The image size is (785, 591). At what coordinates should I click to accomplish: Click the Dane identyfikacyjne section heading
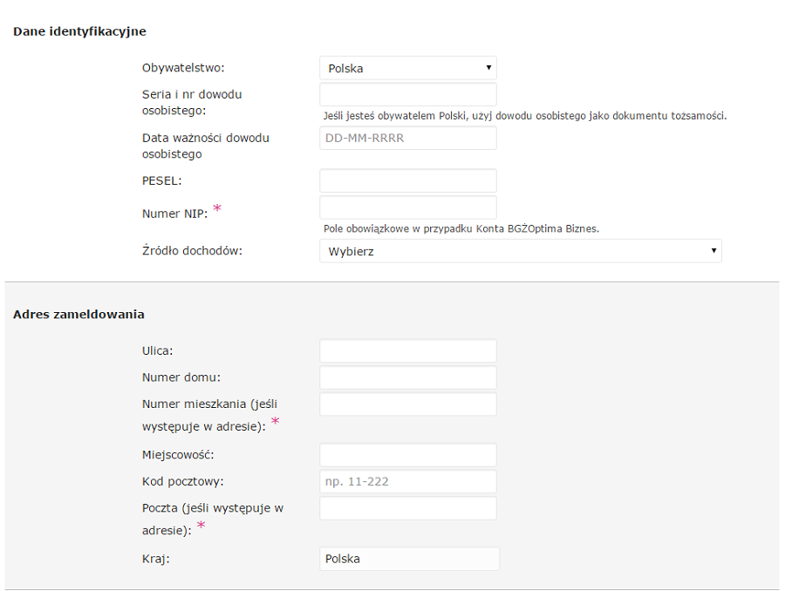click(79, 31)
